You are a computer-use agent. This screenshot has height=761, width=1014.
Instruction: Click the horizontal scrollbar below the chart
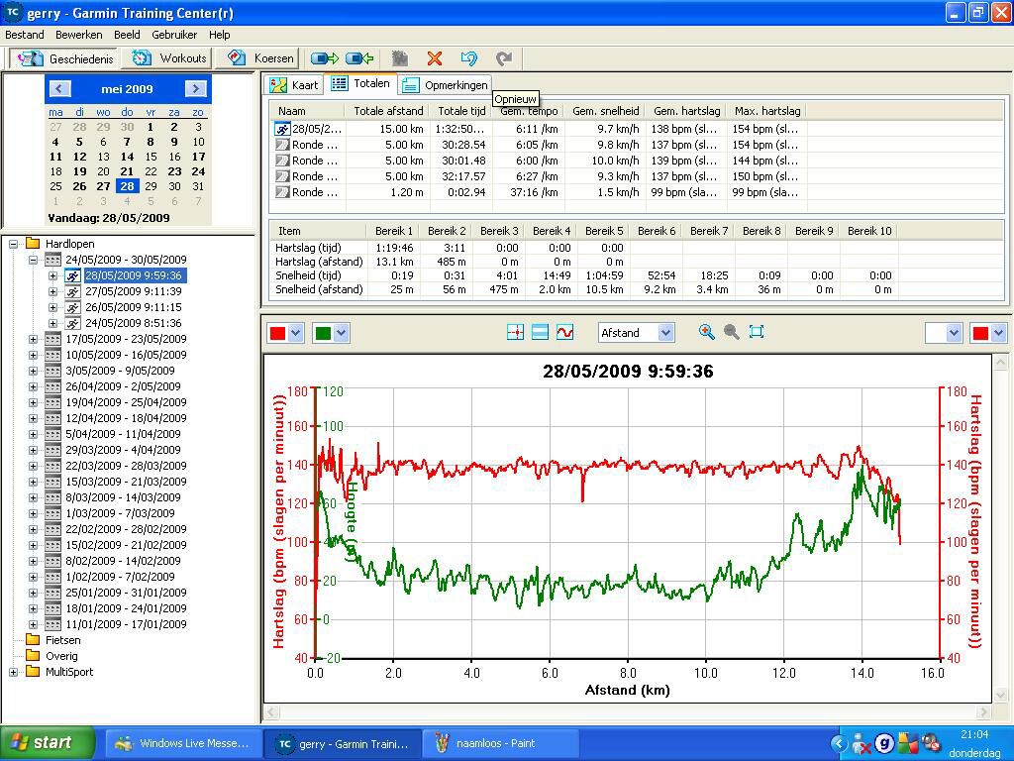pos(627,712)
